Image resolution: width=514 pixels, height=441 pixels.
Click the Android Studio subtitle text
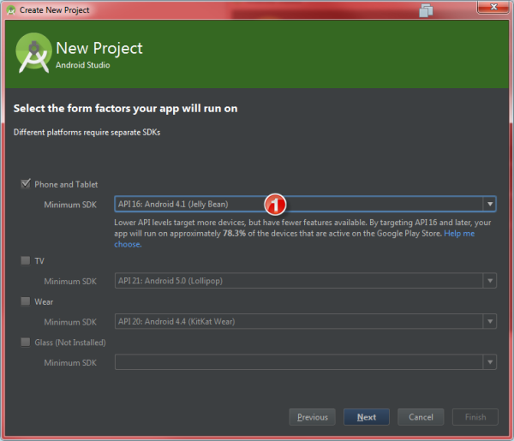pos(82,65)
